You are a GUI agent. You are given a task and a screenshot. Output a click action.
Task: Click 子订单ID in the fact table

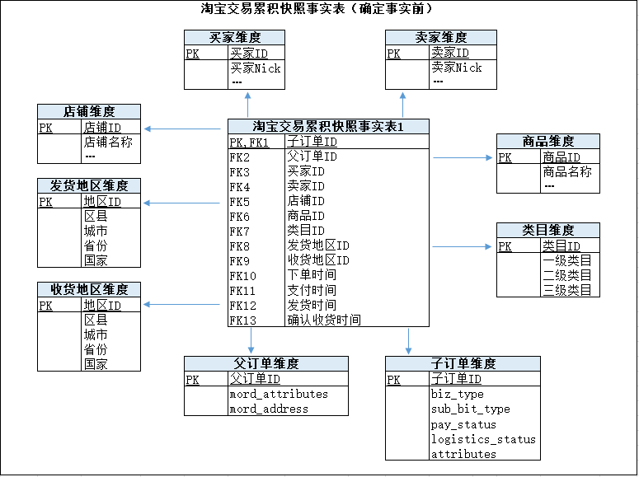coord(312,142)
